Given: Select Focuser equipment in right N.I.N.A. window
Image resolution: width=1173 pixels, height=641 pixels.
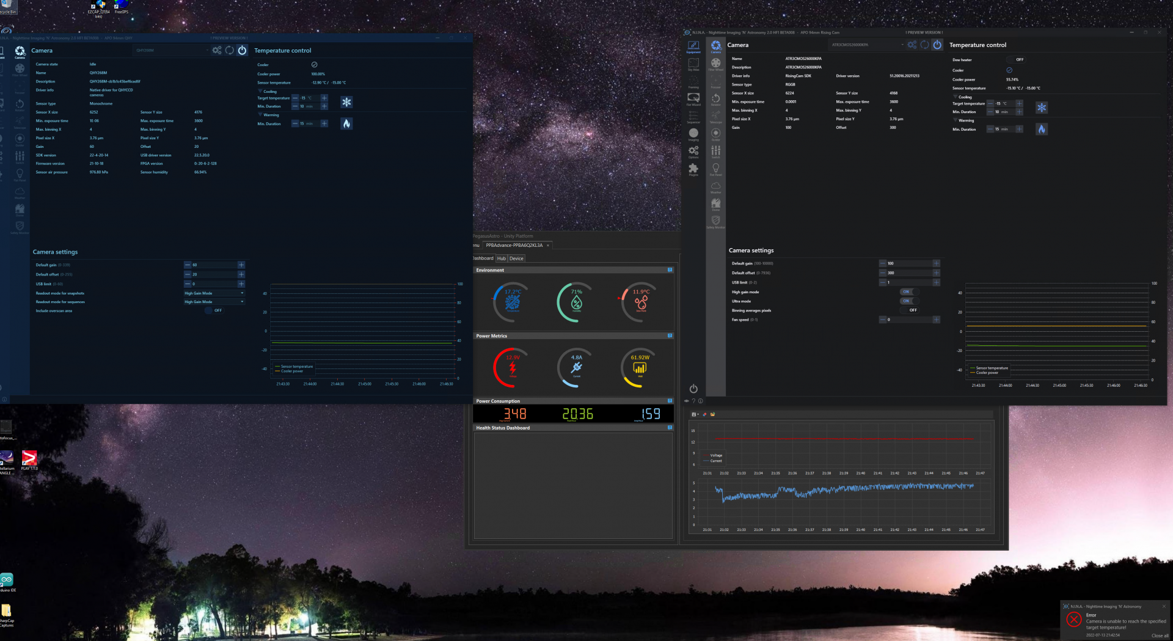Looking at the screenshot, I should tap(715, 82).
